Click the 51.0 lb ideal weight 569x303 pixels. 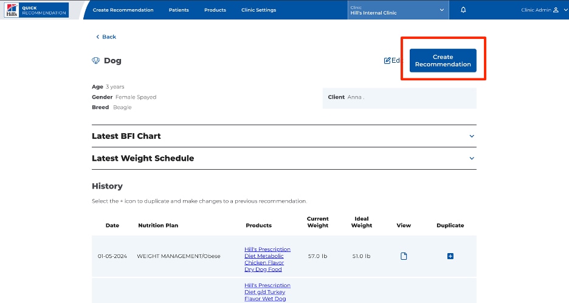click(362, 256)
